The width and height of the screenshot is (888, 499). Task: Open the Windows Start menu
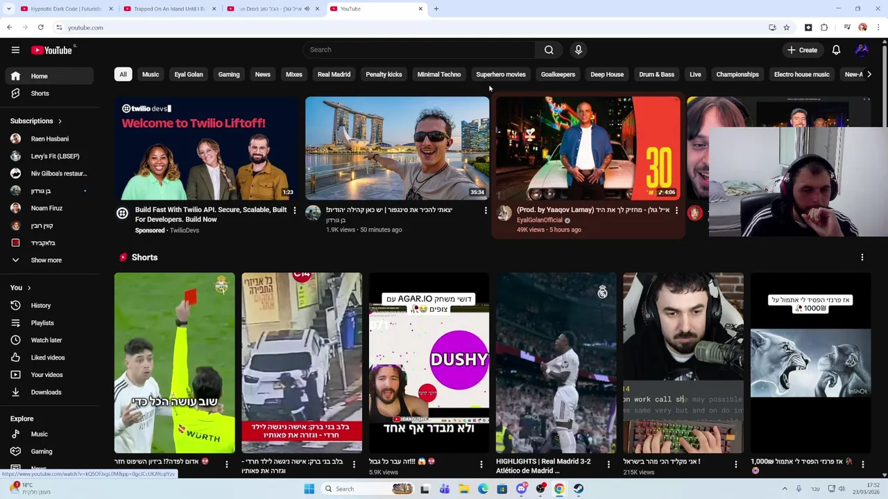[309, 489]
